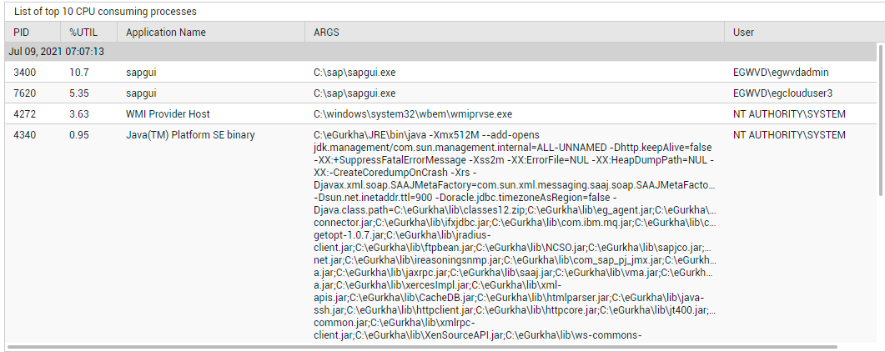Click sapgui name in PID 3400 row

(141, 73)
